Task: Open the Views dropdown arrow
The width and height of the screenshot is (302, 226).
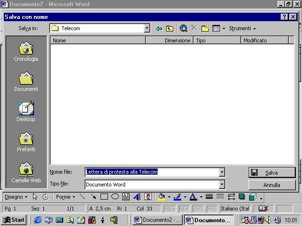Action: pos(224,29)
